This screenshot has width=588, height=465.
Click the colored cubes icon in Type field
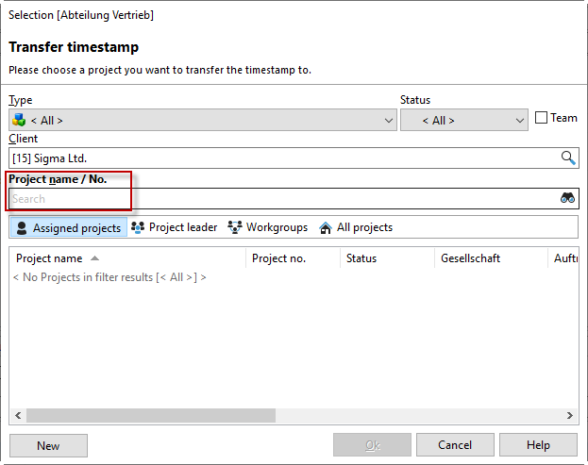tap(19, 120)
